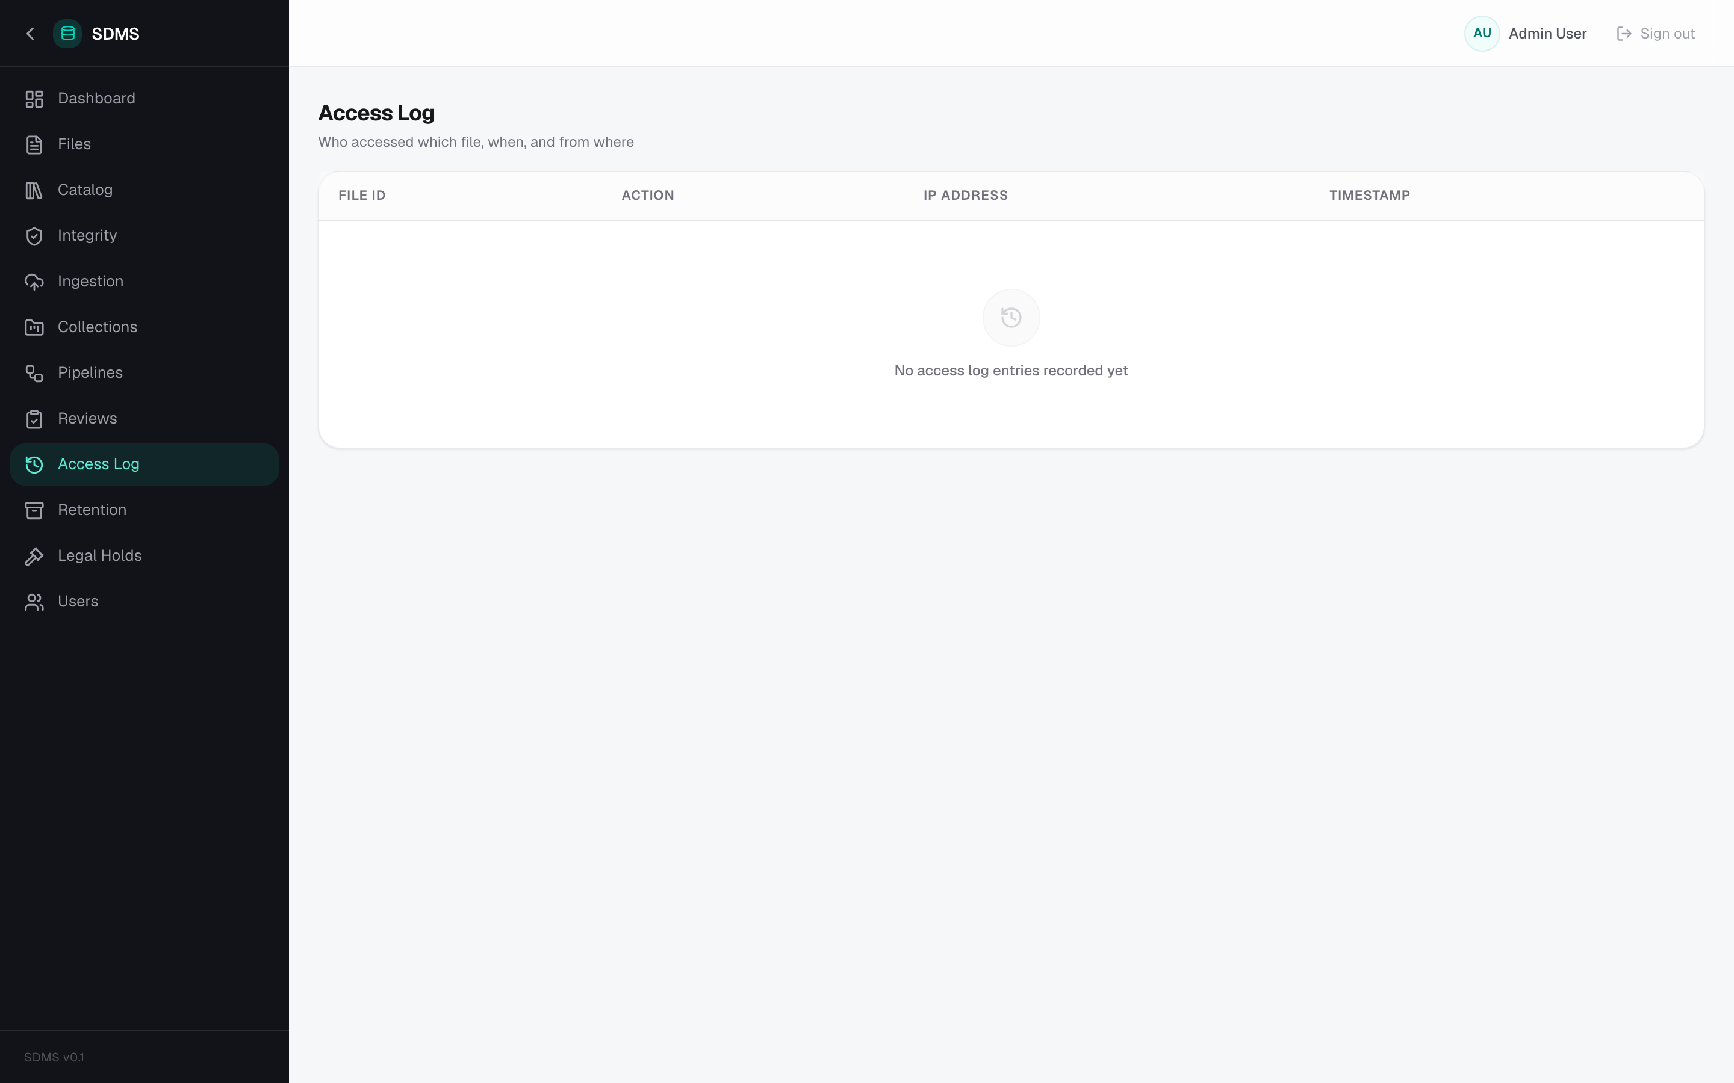Open the Retention page
This screenshot has width=1734, height=1083.
(144, 511)
